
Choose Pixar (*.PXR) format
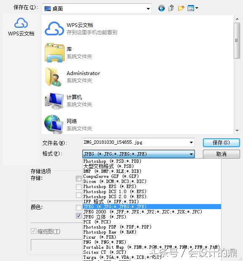(152, 237)
